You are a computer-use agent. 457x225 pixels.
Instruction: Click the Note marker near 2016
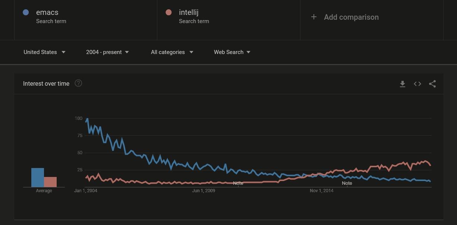click(x=347, y=183)
